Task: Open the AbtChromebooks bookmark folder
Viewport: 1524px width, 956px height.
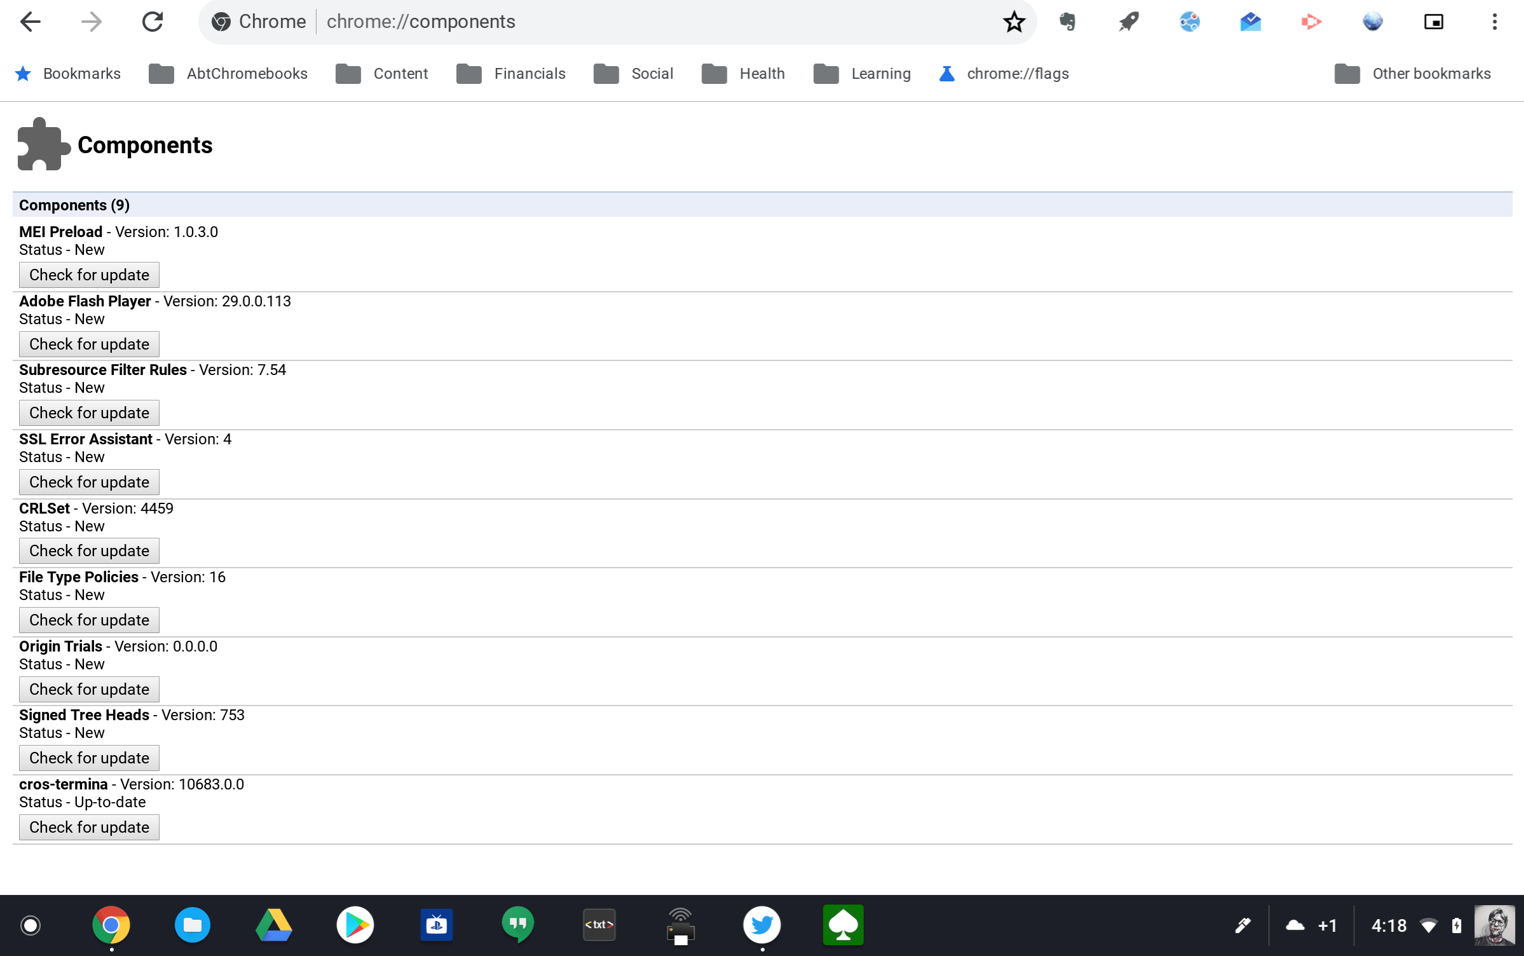Action: (x=228, y=74)
